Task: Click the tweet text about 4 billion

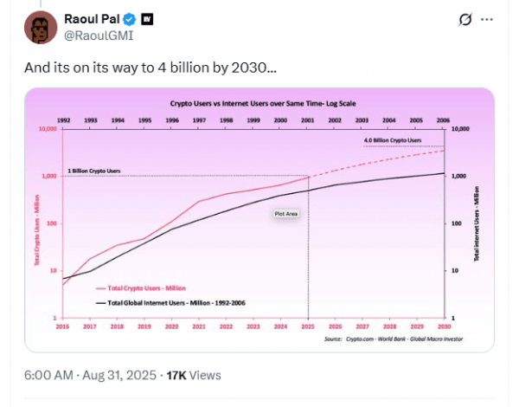Action: 151,68
